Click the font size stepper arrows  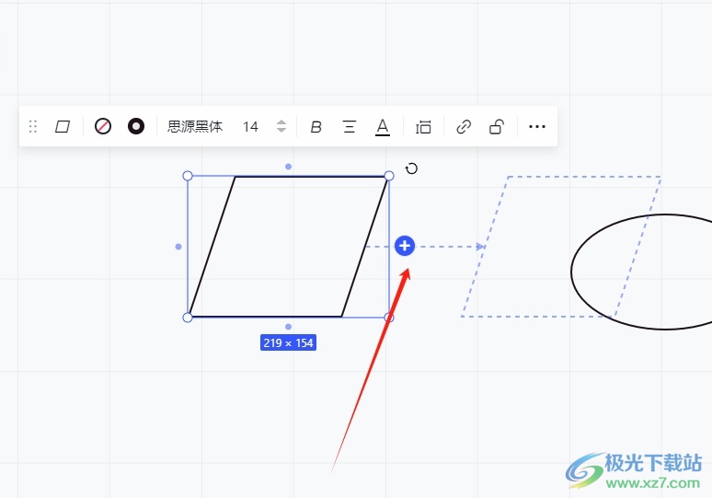tap(281, 126)
